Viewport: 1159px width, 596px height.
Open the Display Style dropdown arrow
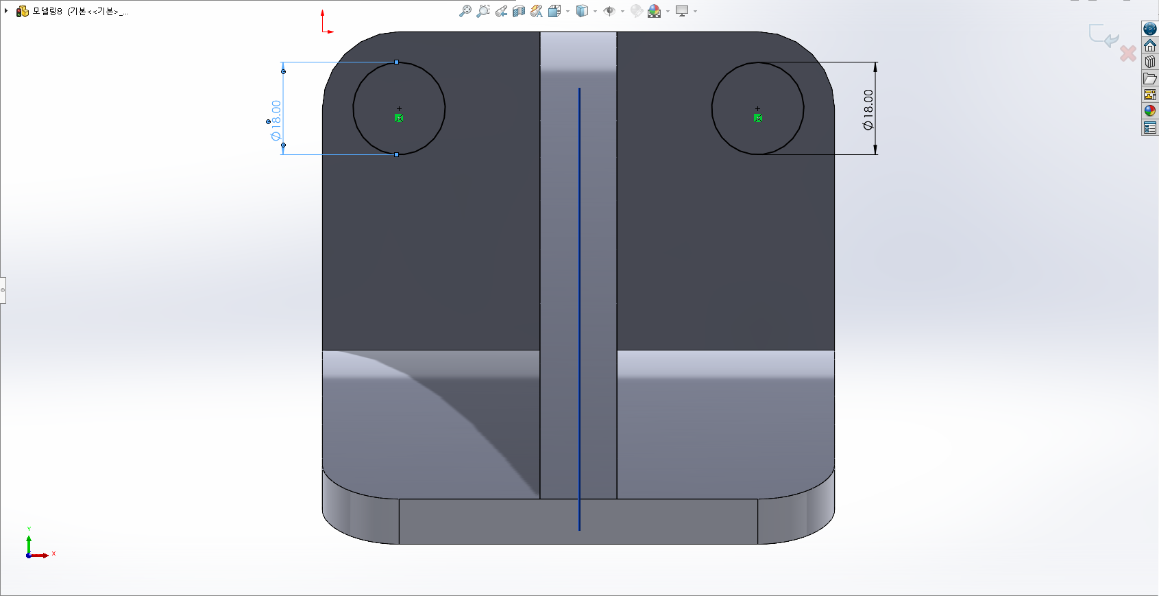point(595,11)
